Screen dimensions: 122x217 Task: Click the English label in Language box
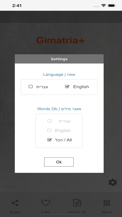[81, 87]
